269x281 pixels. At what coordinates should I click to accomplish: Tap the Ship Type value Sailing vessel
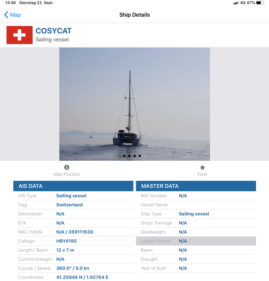click(x=194, y=214)
